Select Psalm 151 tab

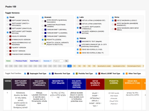click(74, 66)
